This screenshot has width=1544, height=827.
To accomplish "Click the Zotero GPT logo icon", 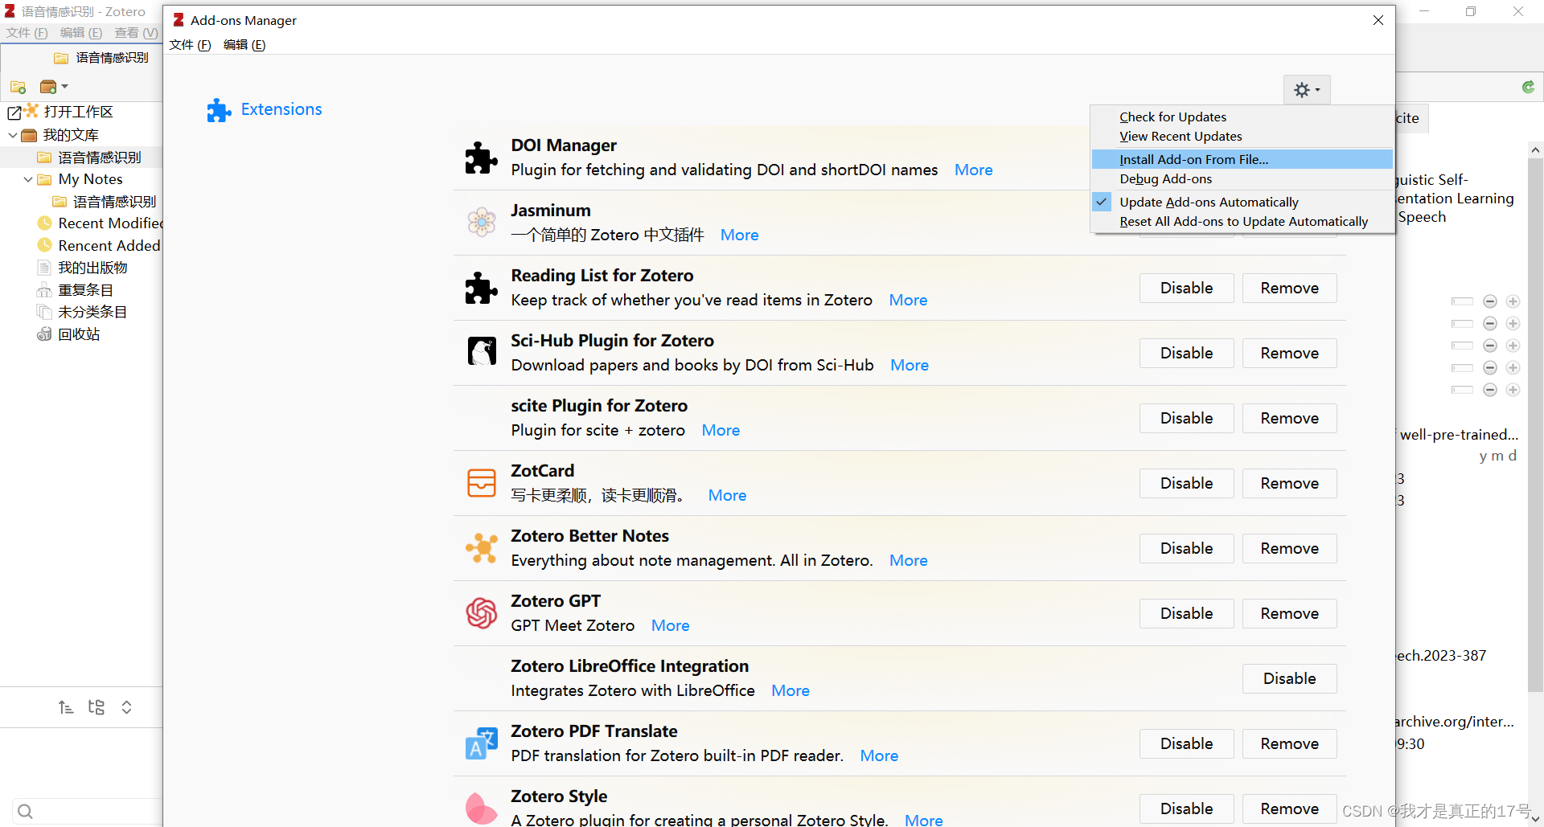I will pyautogui.click(x=482, y=613).
